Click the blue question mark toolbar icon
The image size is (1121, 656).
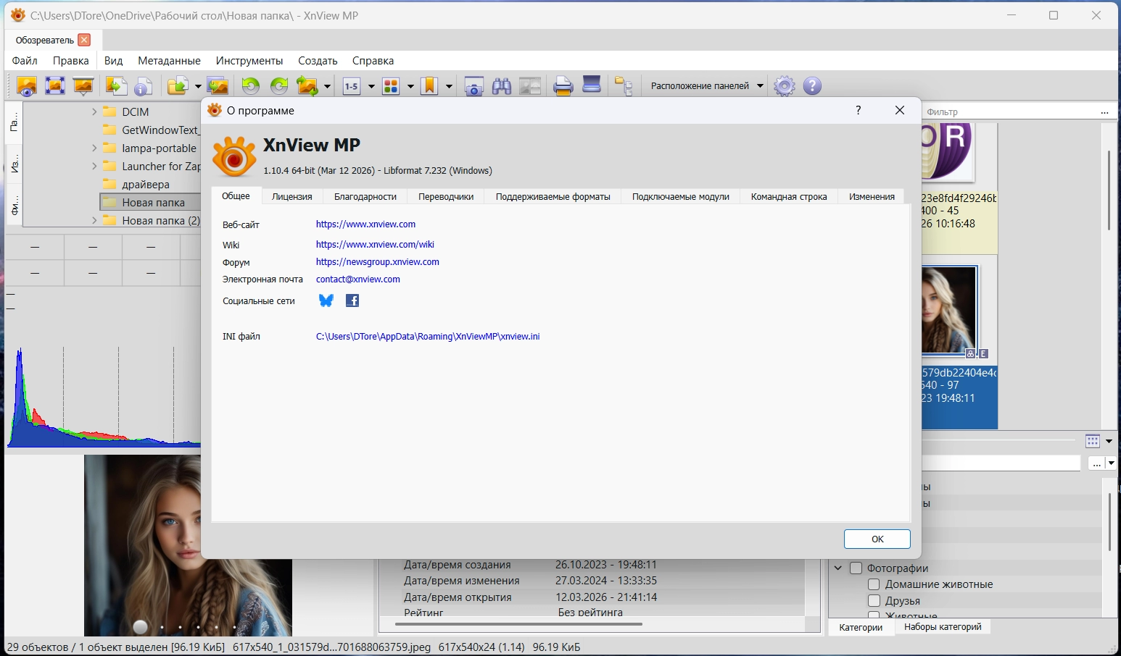(812, 86)
